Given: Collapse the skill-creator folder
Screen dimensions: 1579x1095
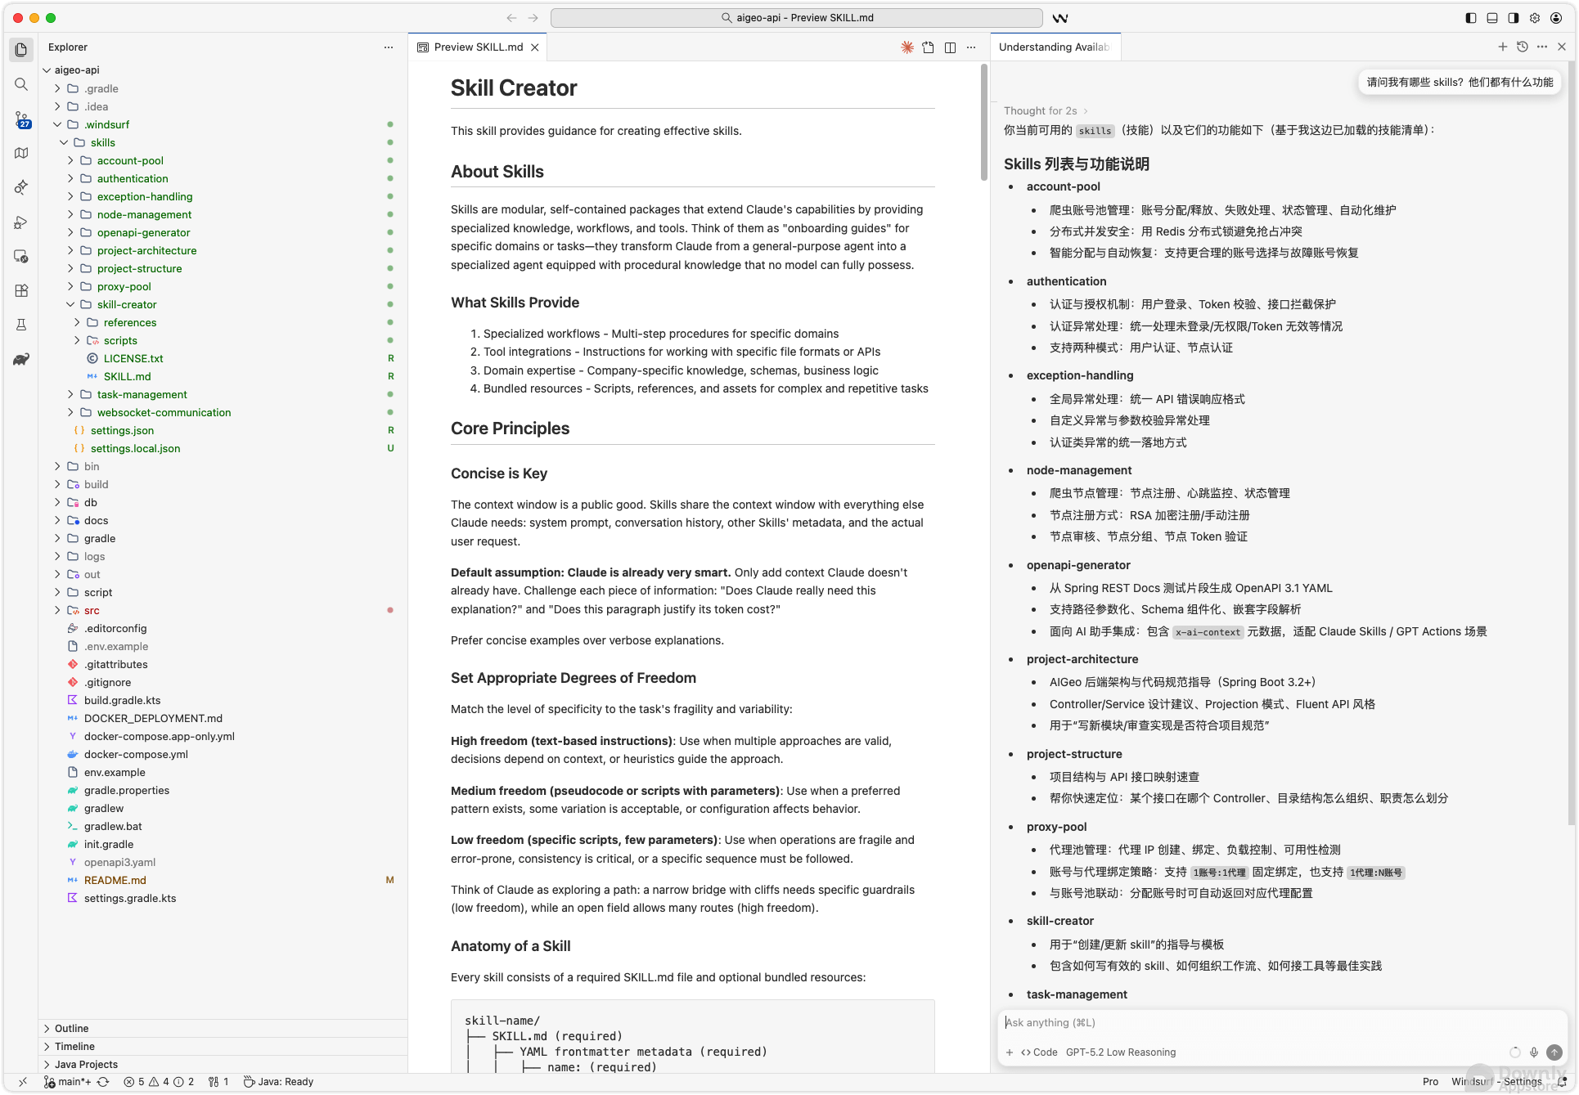Looking at the screenshot, I should 71,304.
